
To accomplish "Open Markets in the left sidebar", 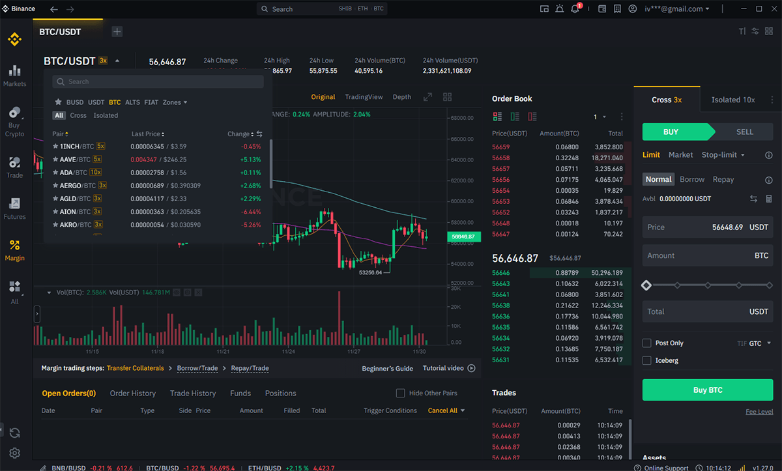I will [14, 76].
